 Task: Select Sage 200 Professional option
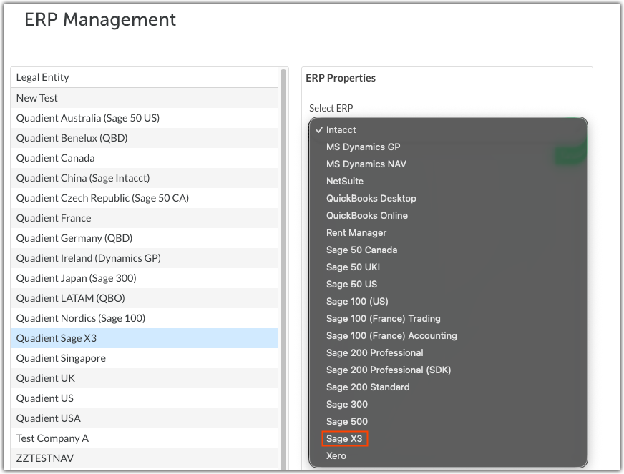coord(448,352)
